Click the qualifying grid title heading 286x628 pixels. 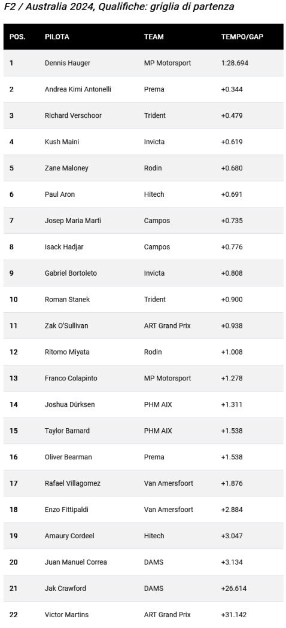point(119,7)
